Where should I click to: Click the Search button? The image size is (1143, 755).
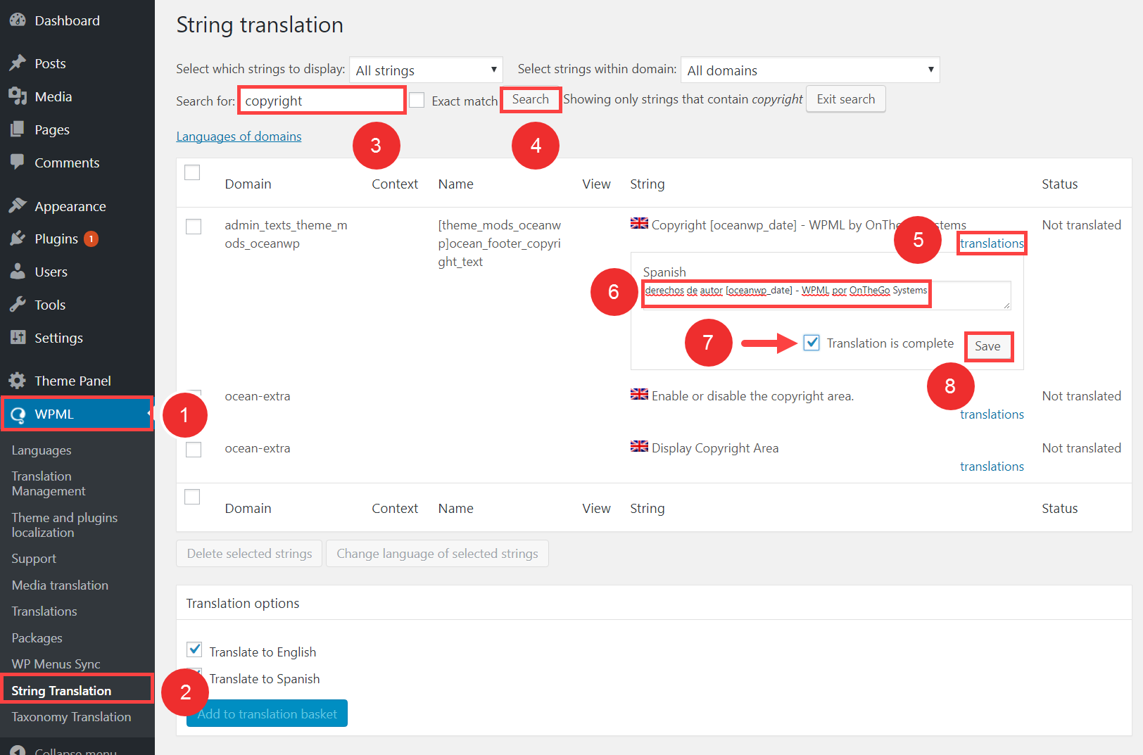(531, 99)
